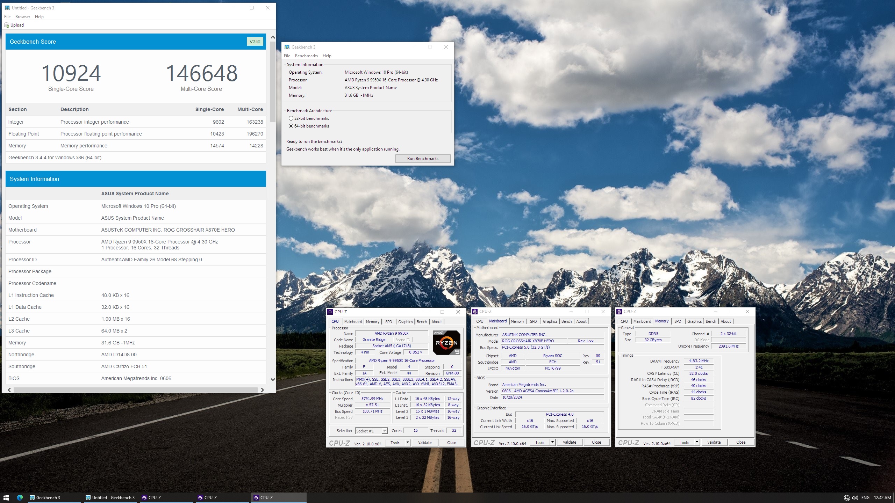Open SPD tab in Mainboard CPU-Z window
895x503 pixels.
point(533,321)
